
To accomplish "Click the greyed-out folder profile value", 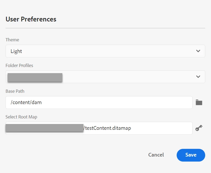I will tap(35, 77).
